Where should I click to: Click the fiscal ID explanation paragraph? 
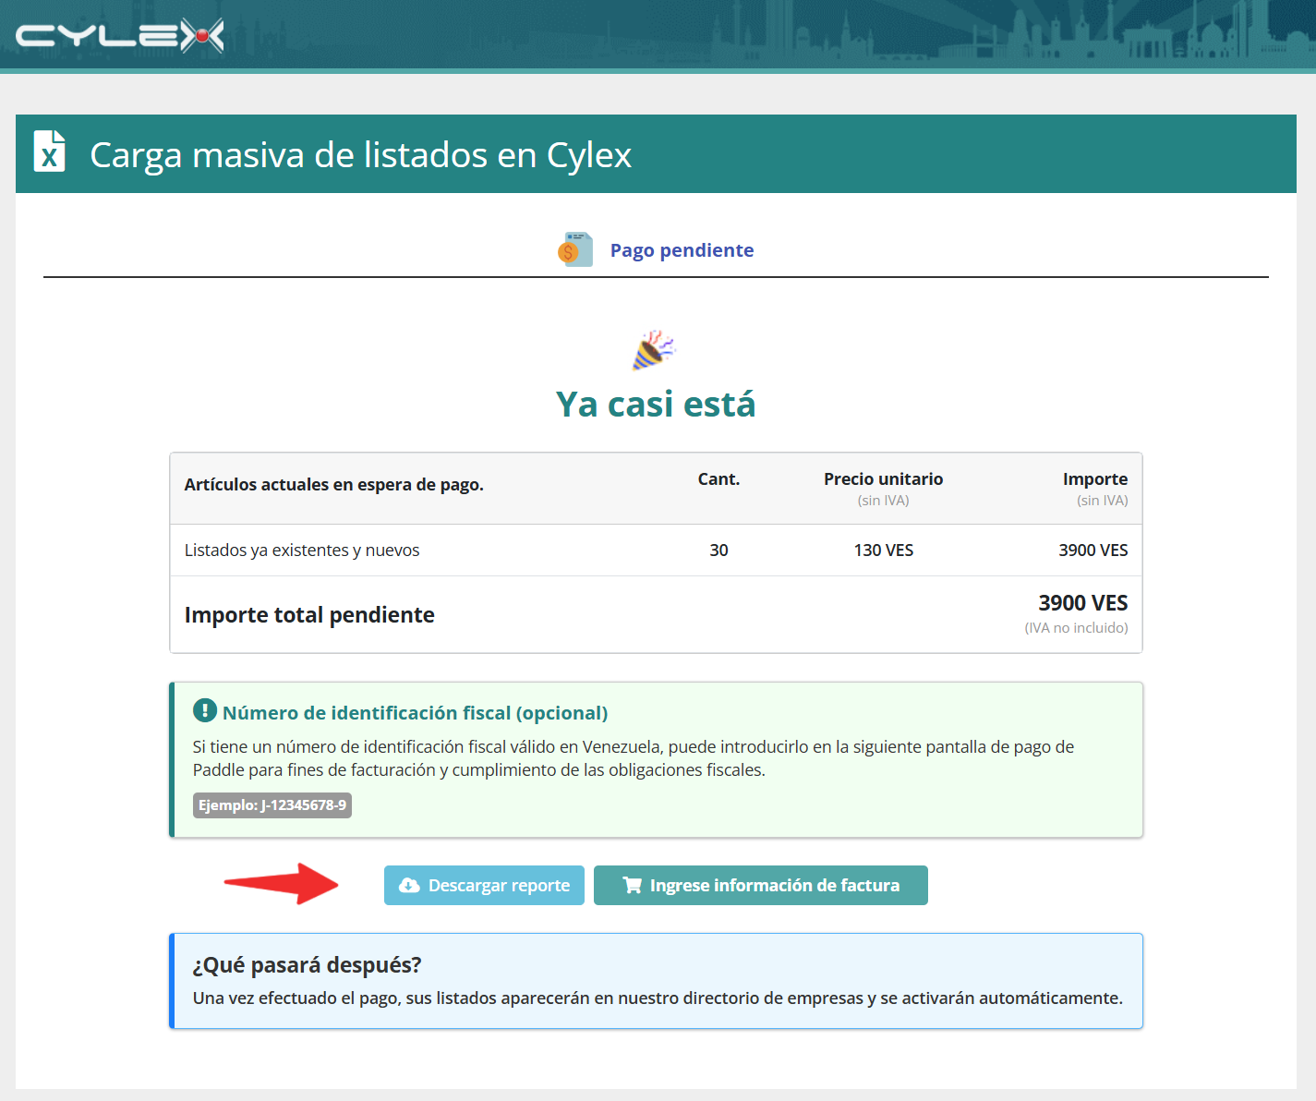pos(634,758)
